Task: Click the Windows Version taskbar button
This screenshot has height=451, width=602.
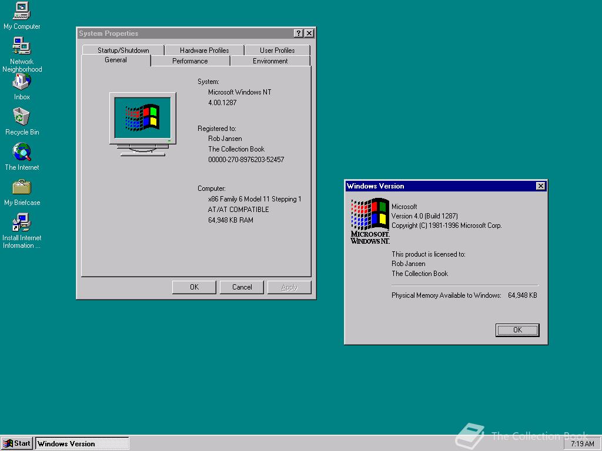Action: pyautogui.click(x=82, y=444)
